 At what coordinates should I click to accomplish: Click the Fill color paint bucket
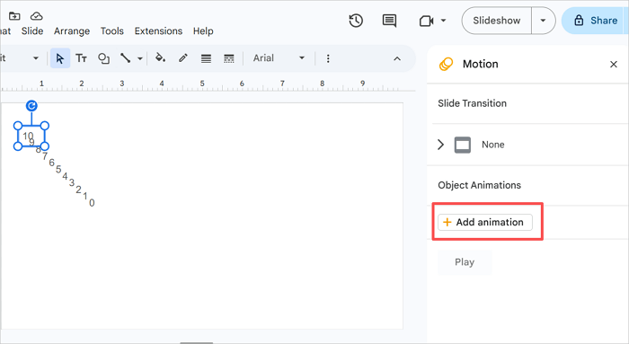[161, 58]
